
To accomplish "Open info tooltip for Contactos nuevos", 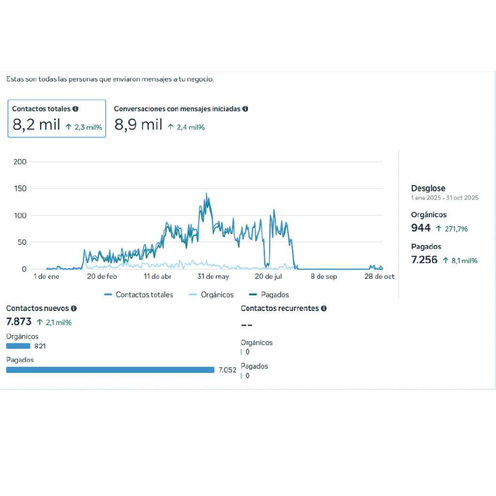I will click(74, 308).
